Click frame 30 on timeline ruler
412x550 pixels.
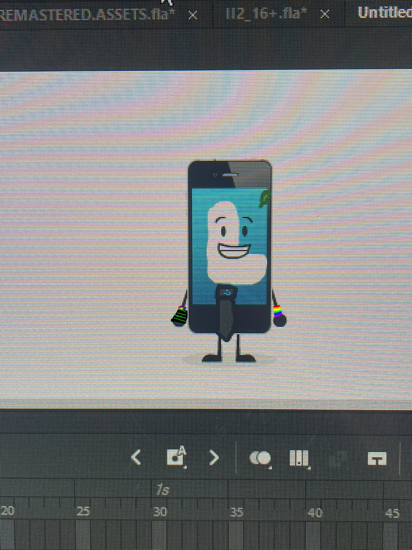pos(160,512)
